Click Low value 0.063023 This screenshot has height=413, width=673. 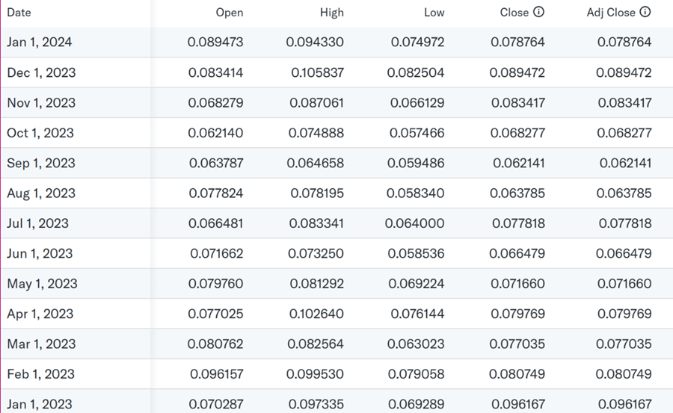[416, 344]
